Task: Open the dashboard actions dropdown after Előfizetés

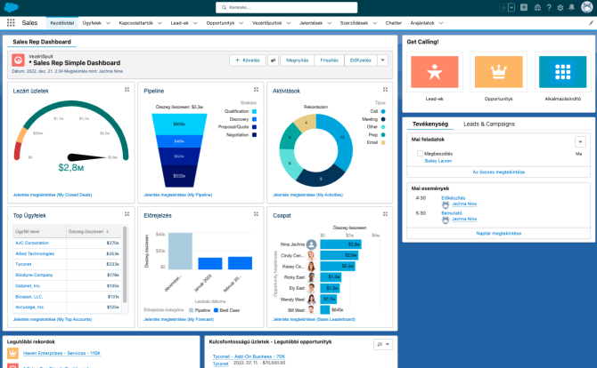Action: [x=383, y=60]
